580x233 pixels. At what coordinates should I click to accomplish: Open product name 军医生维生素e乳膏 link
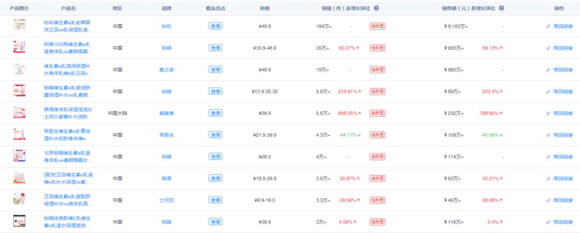coord(68,135)
